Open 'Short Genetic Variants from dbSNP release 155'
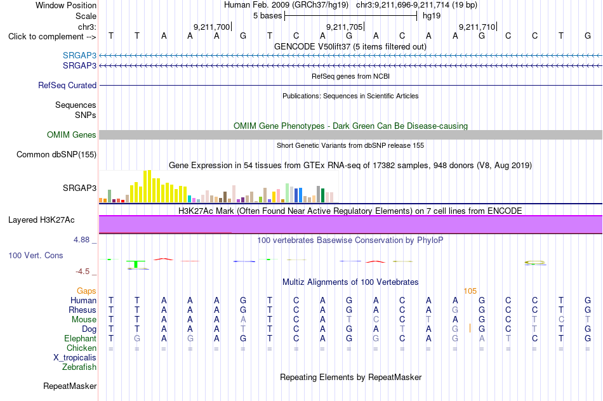The width and height of the screenshot is (603, 401). (350, 145)
